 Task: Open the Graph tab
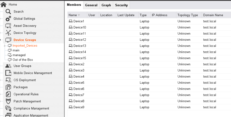pyautogui.click(x=106, y=5)
